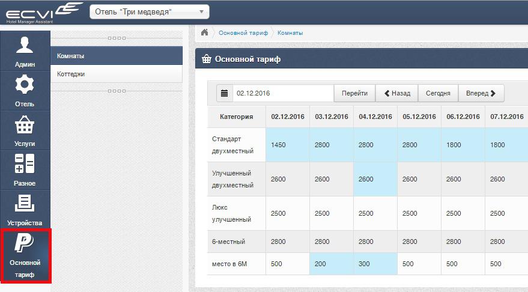Screen dimensions: 528x292
Task: Click the date input field 02.12.2016
Action: click(x=282, y=93)
